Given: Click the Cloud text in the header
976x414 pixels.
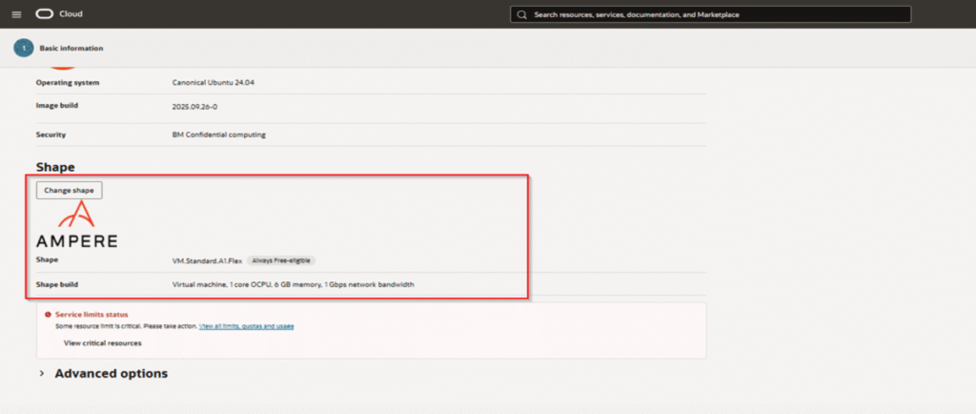Looking at the screenshot, I should 70,15.
